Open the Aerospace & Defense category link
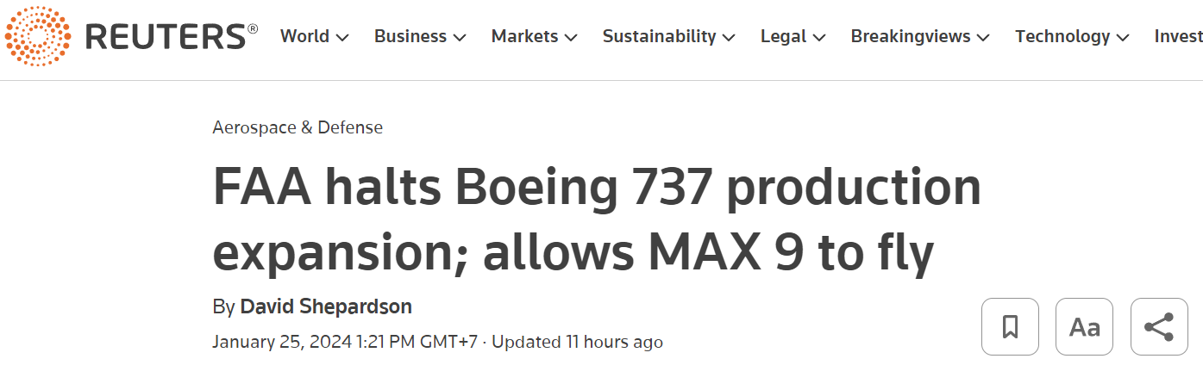The width and height of the screenshot is (1203, 365). tap(298, 127)
